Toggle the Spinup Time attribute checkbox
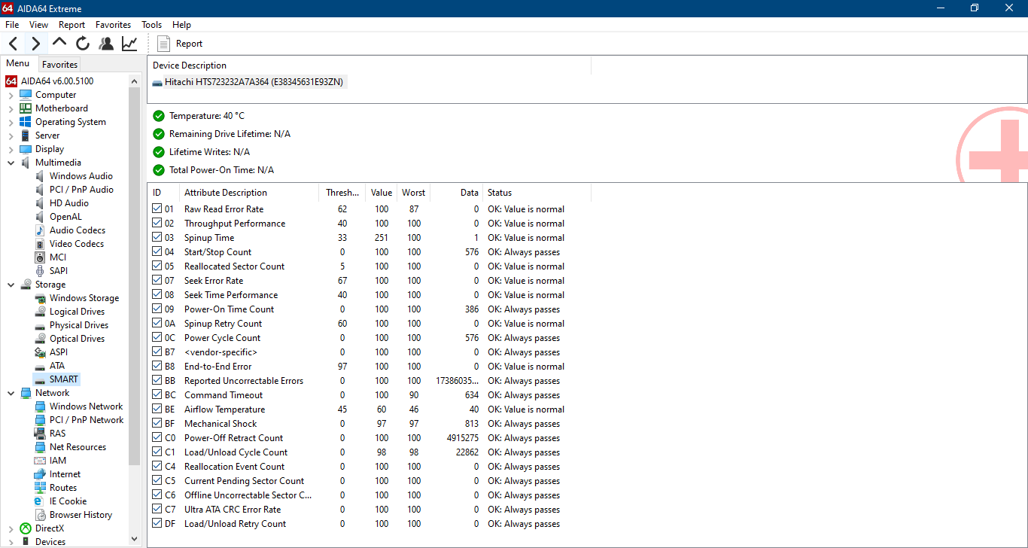 point(157,237)
